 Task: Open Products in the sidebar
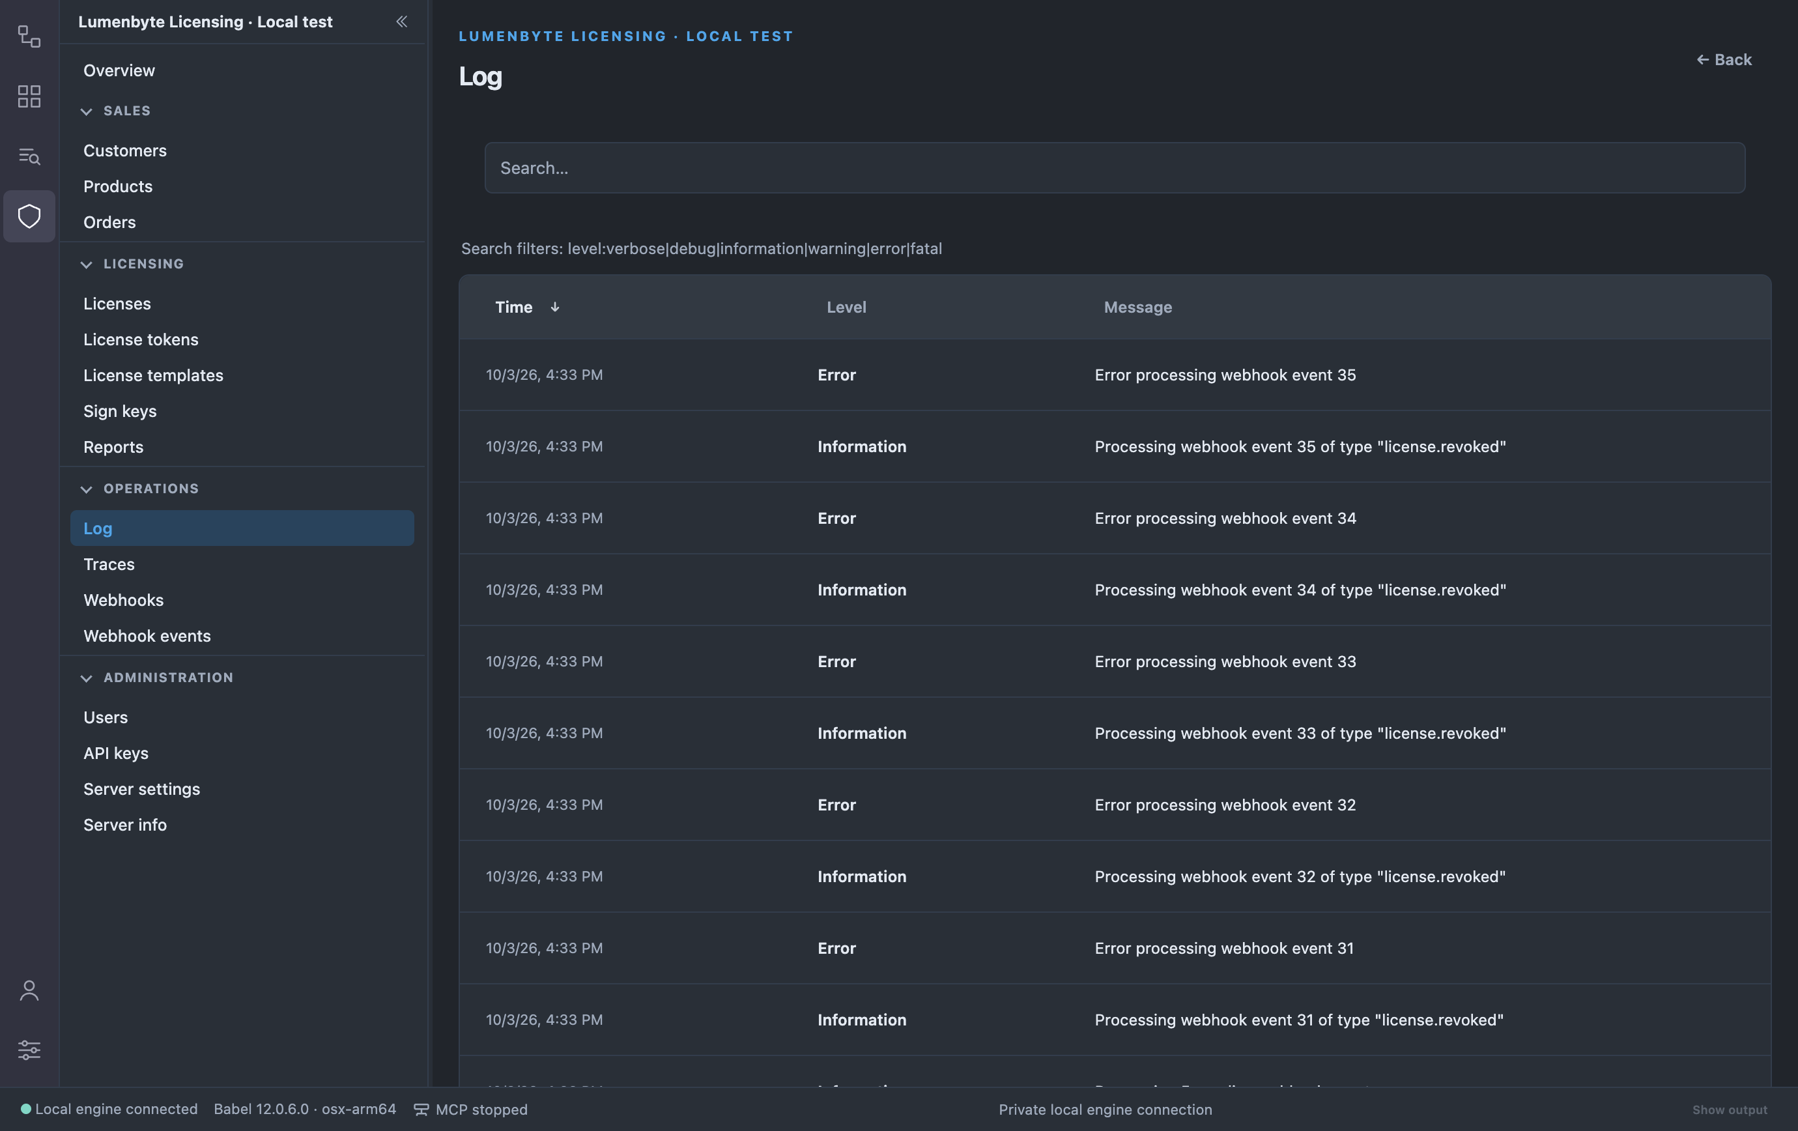pos(242,186)
